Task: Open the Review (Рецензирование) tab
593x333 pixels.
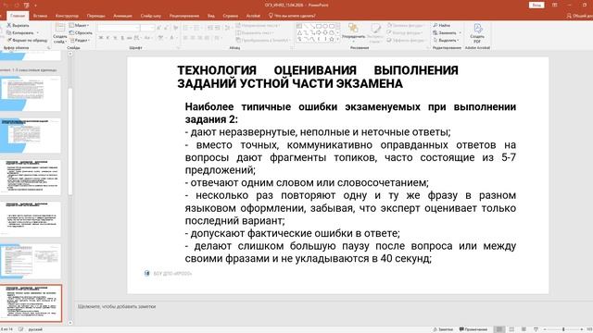Action: [184, 16]
